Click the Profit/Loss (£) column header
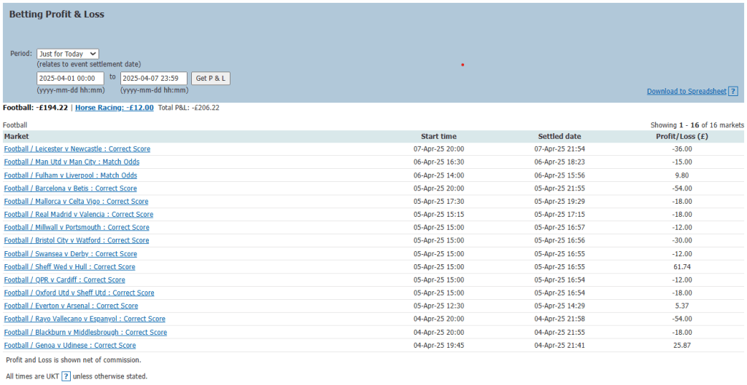Screen dimensions: 747x385 coord(682,136)
